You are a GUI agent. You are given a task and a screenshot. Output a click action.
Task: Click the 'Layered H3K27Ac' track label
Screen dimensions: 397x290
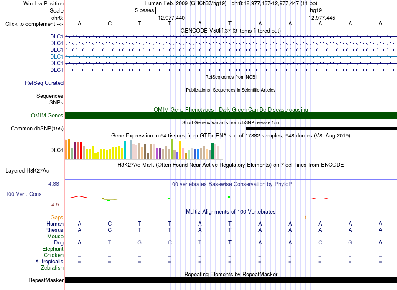pyautogui.click(x=27, y=171)
